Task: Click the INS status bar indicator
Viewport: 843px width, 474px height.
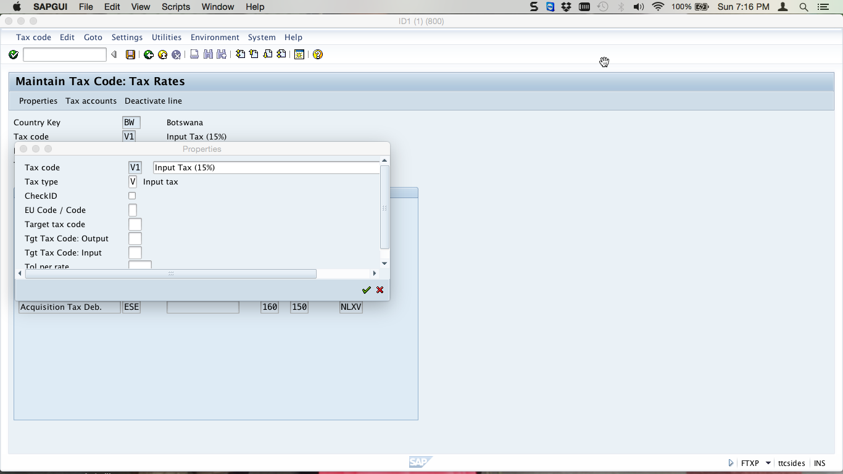Action: [820, 463]
